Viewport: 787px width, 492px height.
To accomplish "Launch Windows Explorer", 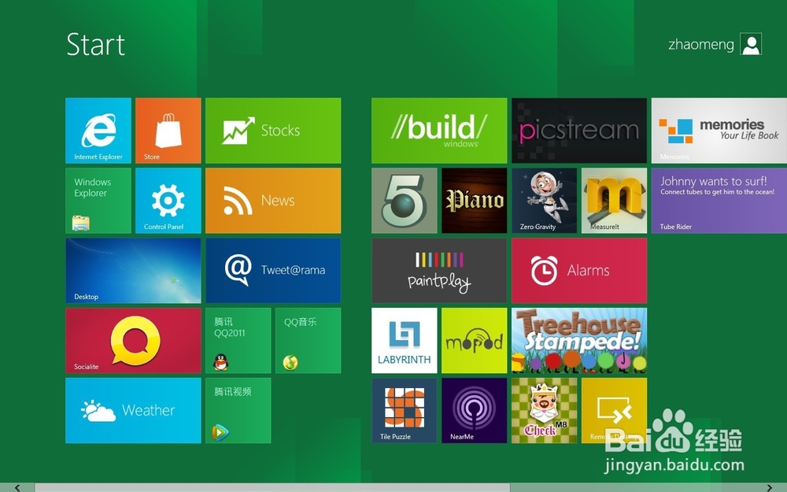I will coord(97,201).
